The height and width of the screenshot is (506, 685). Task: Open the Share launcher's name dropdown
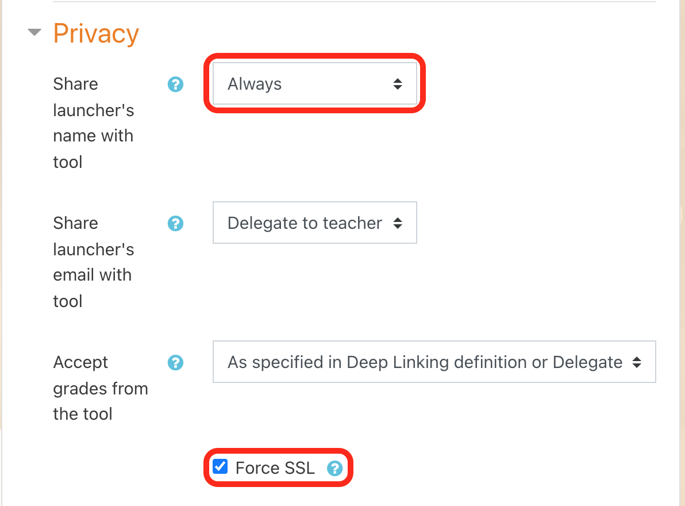314,84
